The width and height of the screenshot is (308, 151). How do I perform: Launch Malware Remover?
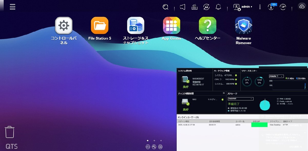point(244,26)
